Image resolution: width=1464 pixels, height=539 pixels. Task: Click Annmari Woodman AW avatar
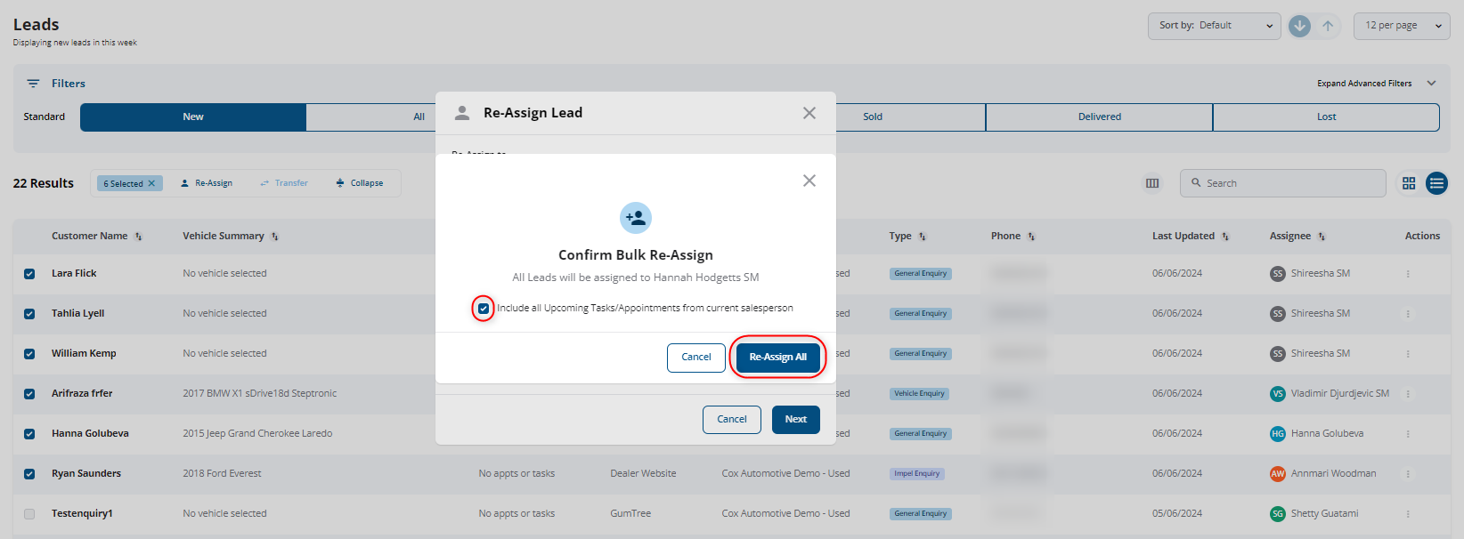click(x=1278, y=474)
